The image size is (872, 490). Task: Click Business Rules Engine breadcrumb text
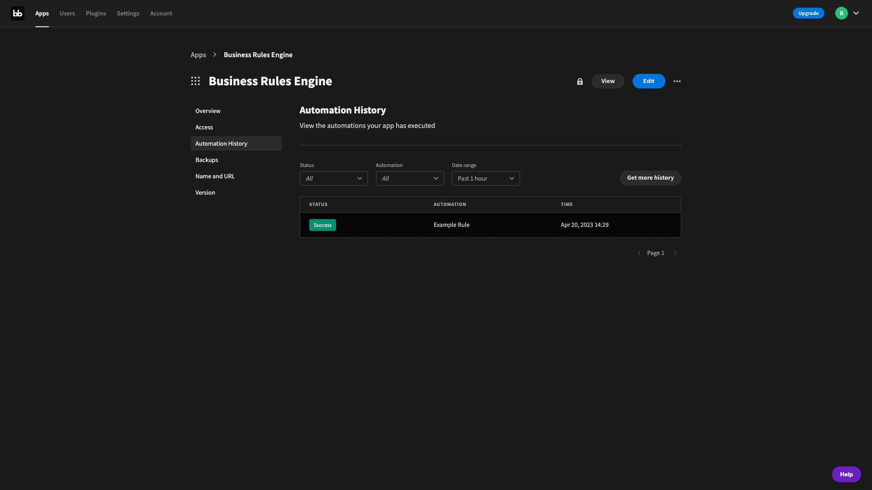[258, 55]
